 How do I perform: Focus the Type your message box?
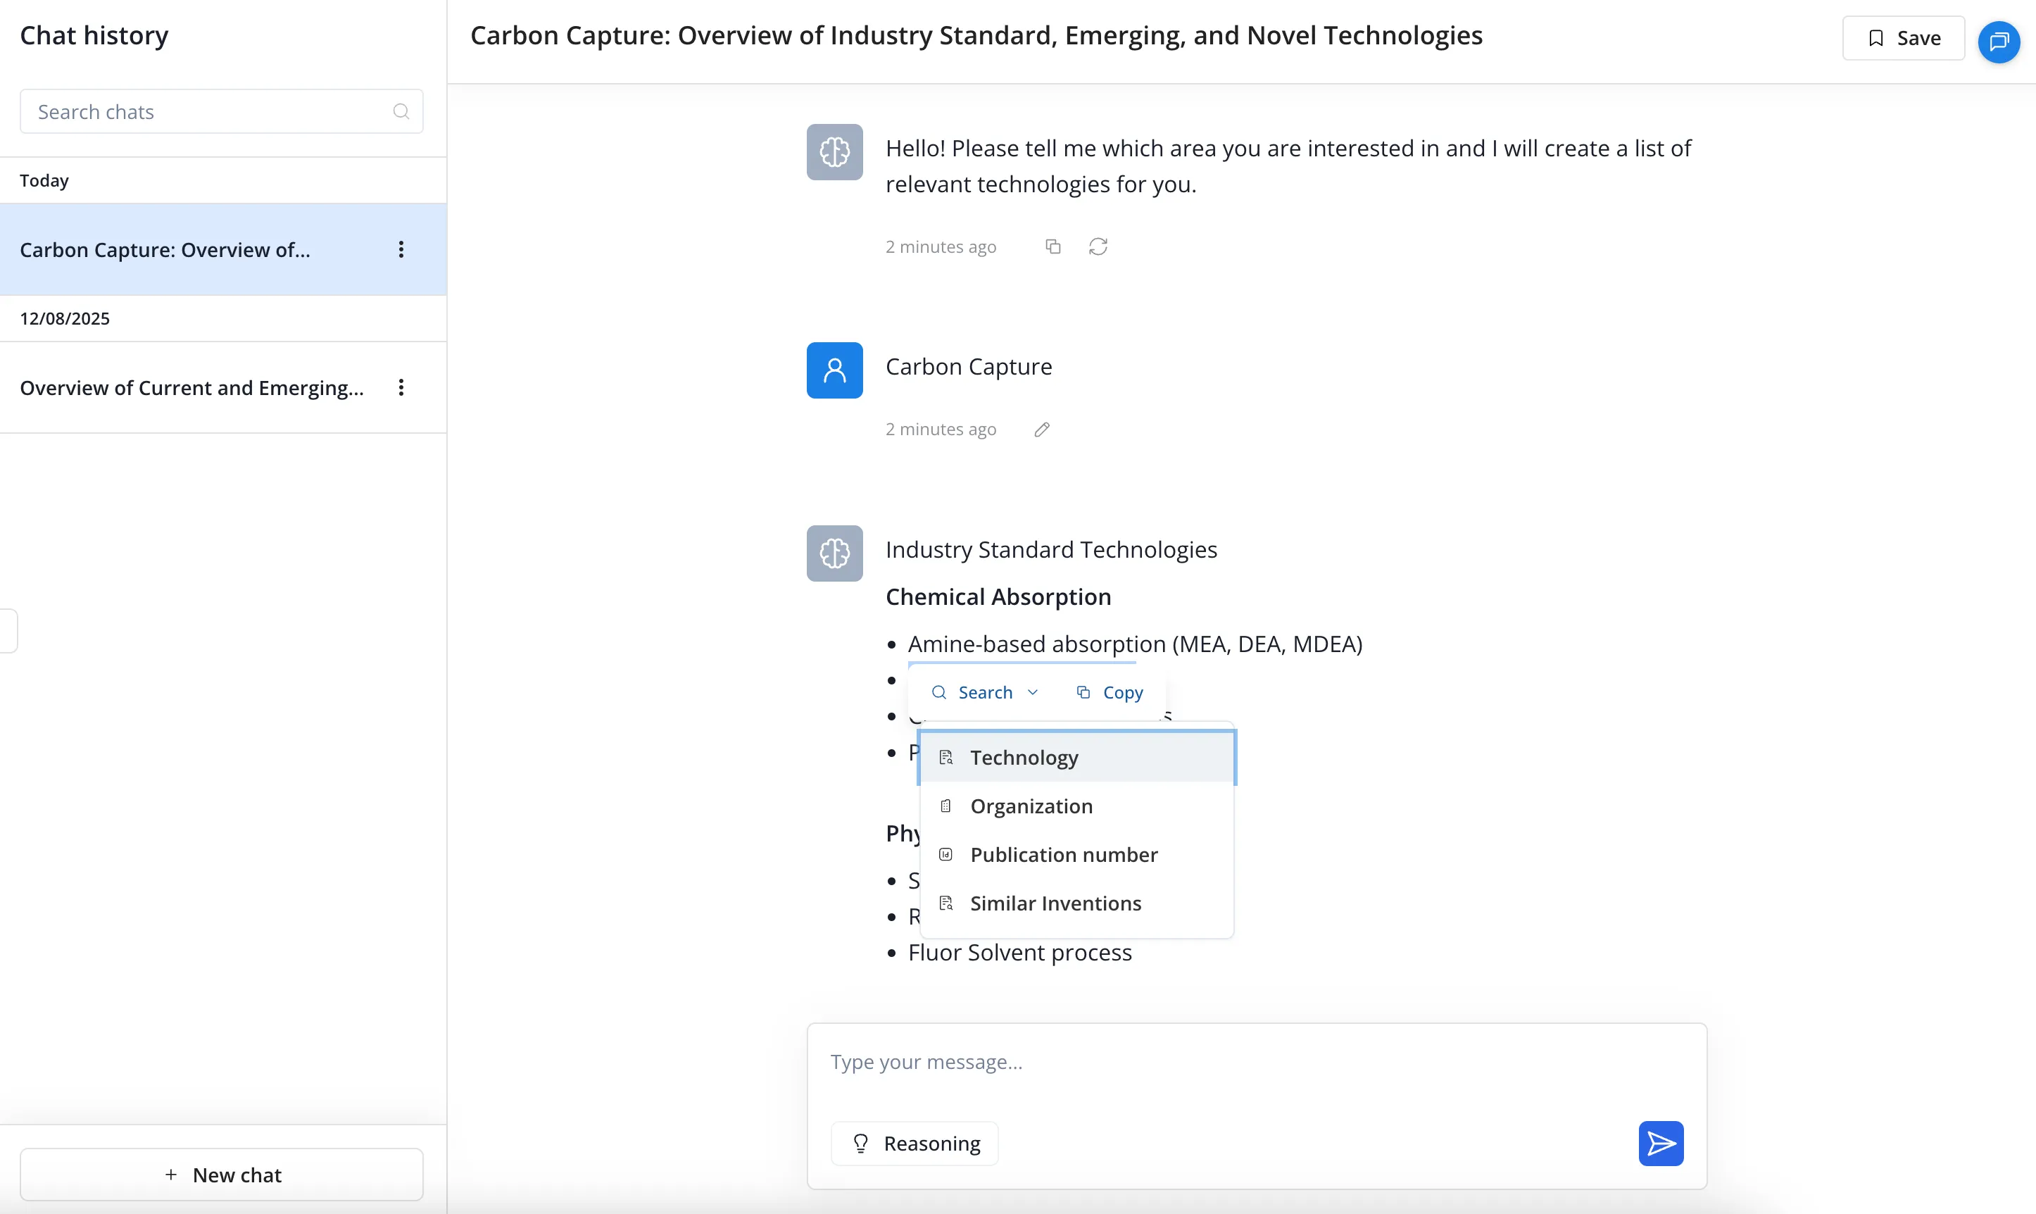tap(1256, 1062)
